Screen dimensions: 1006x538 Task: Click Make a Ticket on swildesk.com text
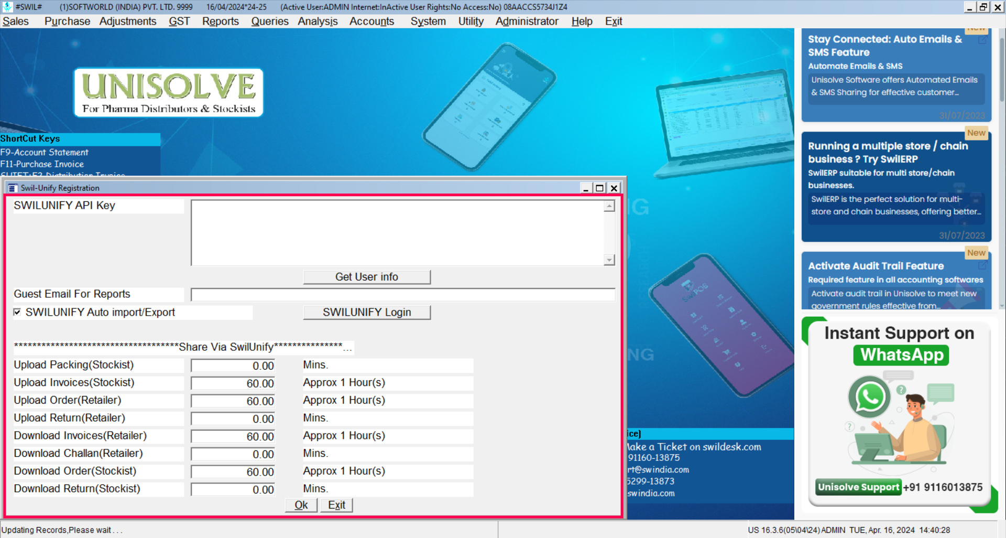click(x=694, y=447)
